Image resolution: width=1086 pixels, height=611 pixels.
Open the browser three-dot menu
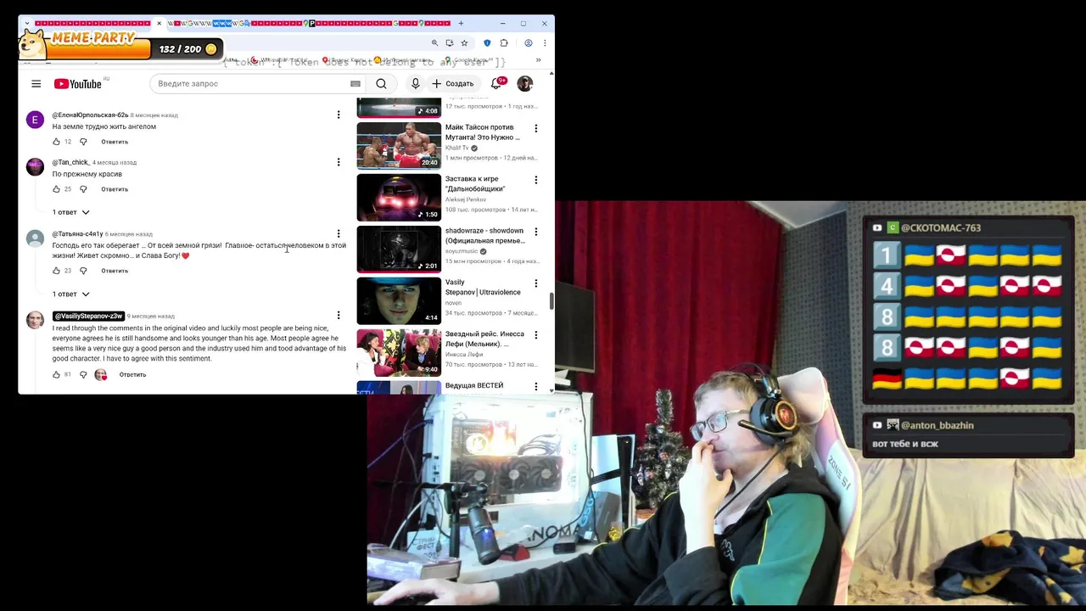click(544, 43)
